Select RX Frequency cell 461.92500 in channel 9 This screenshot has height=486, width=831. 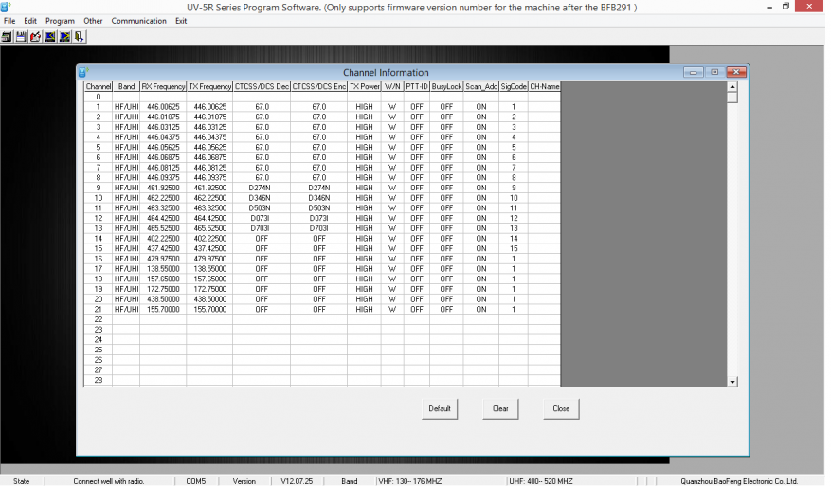(163, 188)
